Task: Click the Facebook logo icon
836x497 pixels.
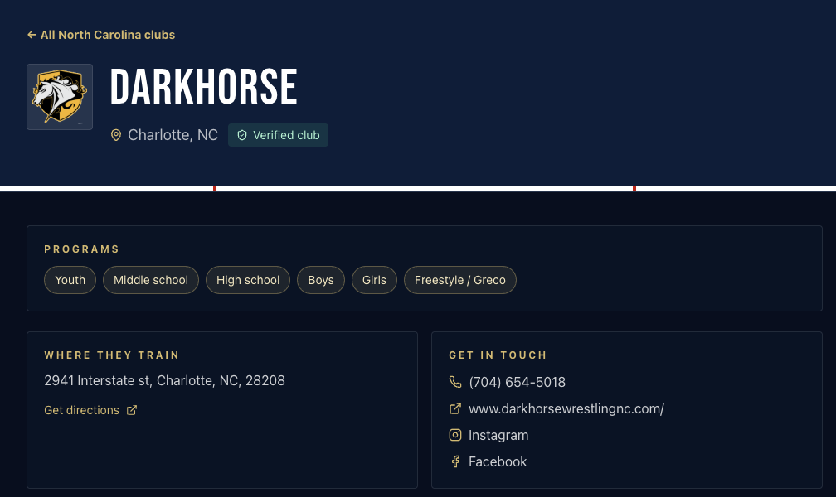Action: (455, 462)
